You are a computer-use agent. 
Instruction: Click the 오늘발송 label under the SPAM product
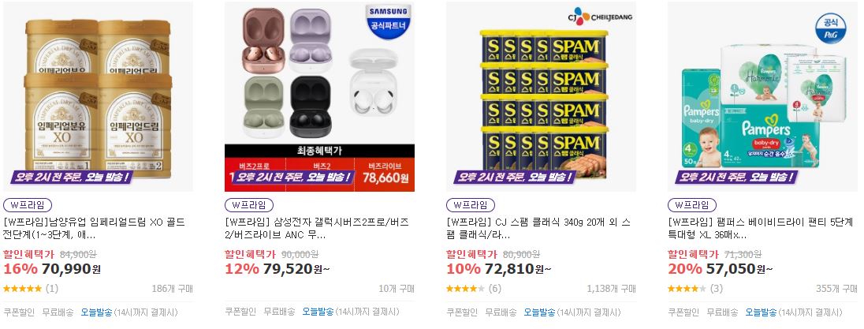click(539, 312)
